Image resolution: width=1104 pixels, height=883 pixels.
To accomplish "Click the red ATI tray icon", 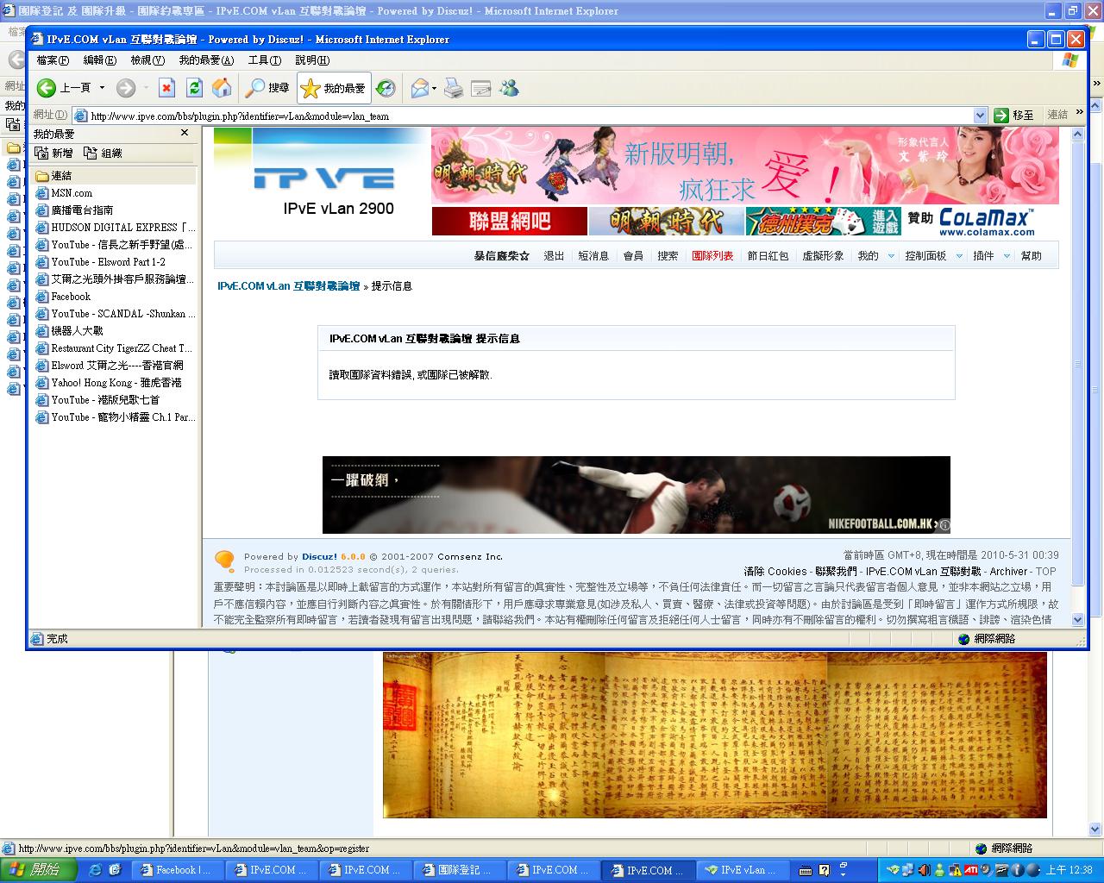I will (x=971, y=870).
